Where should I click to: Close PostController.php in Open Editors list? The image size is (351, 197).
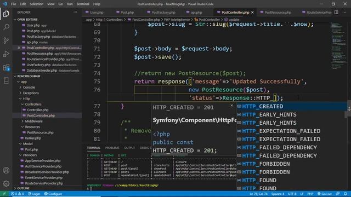19,48
